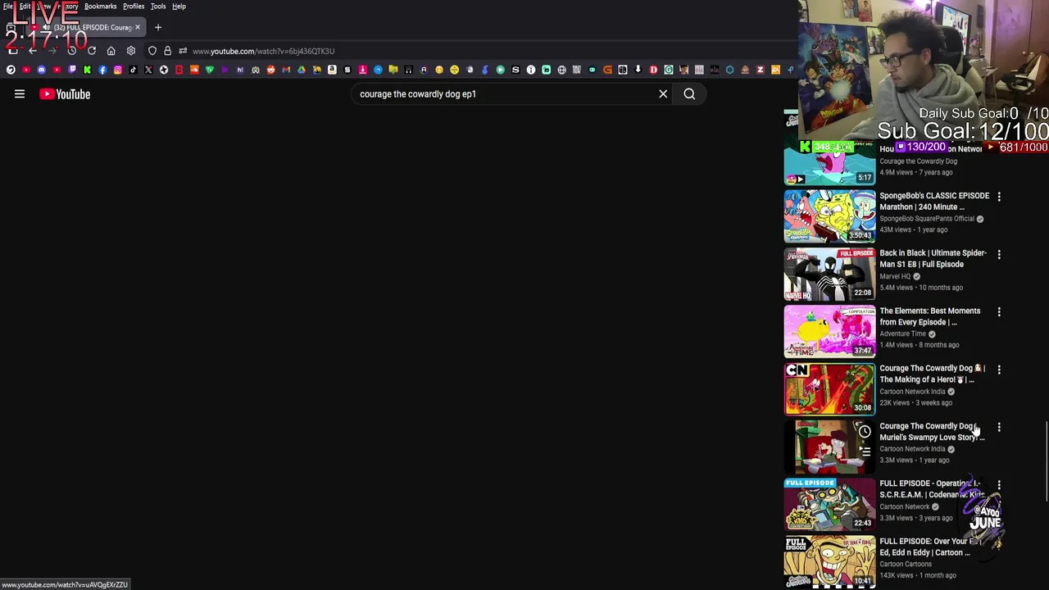This screenshot has height=590, width=1049.
Task: Click the magnifier search button
Action: 689,94
